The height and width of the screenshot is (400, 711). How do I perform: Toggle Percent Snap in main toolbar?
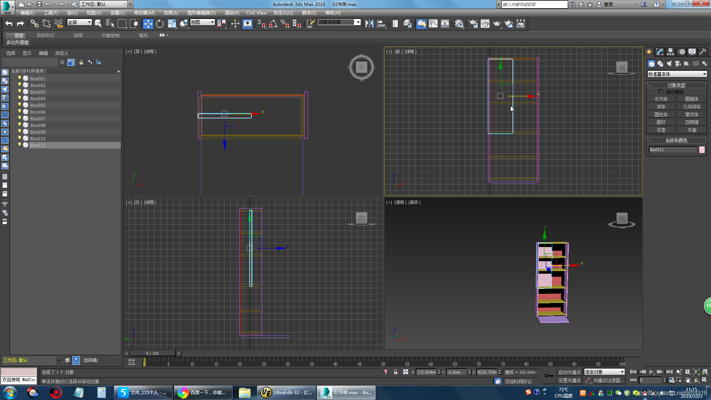click(285, 24)
